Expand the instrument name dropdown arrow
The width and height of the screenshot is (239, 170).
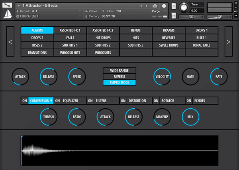click(19, 6)
